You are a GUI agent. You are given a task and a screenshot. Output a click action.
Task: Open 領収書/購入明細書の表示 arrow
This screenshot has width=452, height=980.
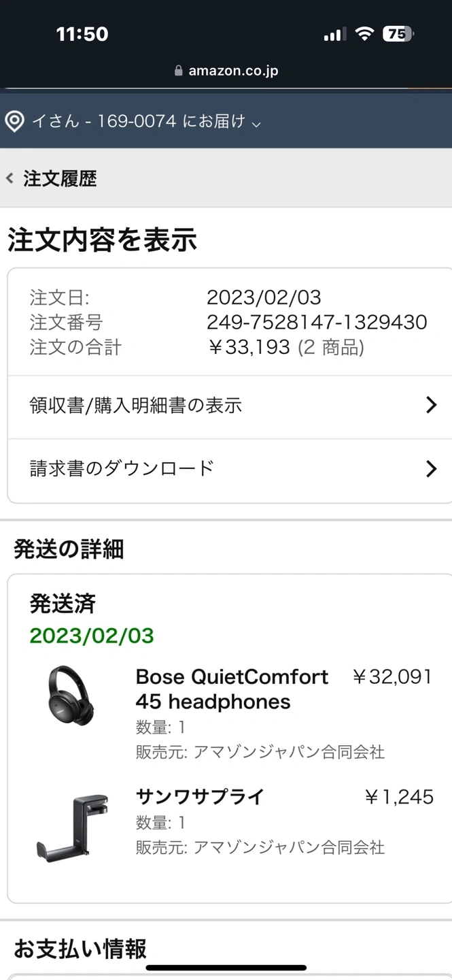[x=431, y=406]
